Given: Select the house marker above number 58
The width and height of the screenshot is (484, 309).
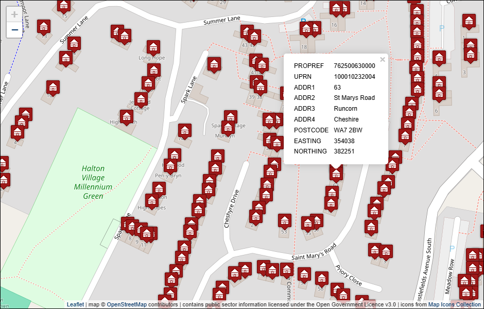Looking at the screenshot, I should click(x=322, y=279).
